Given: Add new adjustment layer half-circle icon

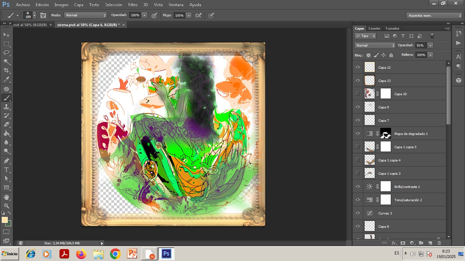Looking at the screenshot, I should pyautogui.click(x=412, y=243).
